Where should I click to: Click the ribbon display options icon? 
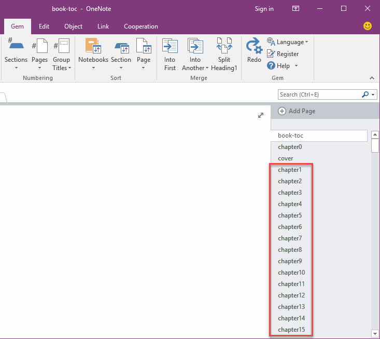point(295,8)
